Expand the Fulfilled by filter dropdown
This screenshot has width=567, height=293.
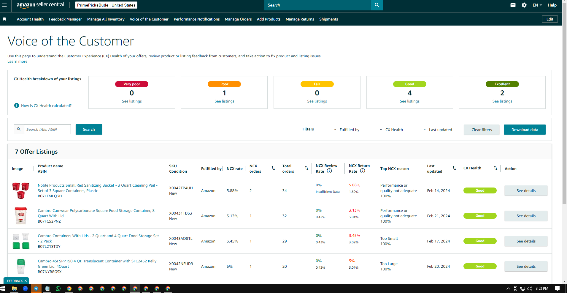[347, 130]
